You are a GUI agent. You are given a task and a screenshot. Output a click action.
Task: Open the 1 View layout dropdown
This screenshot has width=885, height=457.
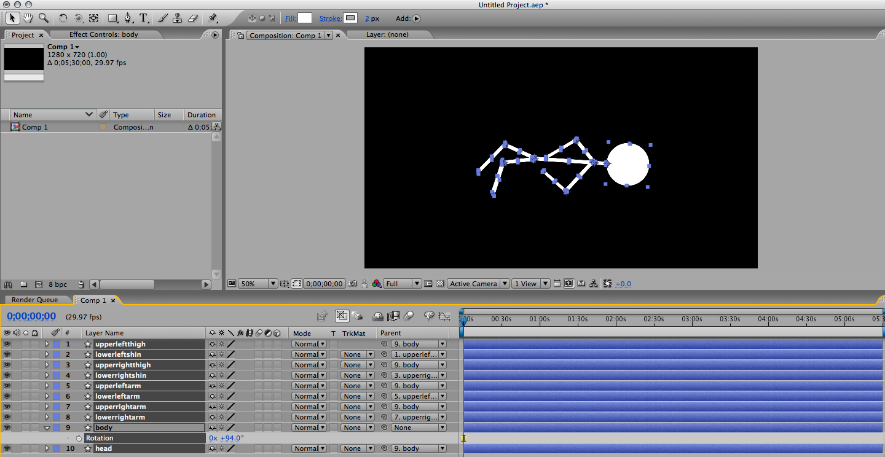point(532,284)
